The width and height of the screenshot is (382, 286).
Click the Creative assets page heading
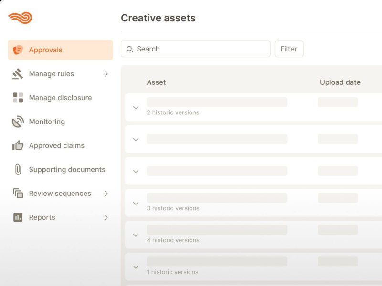pyautogui.click(x=158, y=18)
